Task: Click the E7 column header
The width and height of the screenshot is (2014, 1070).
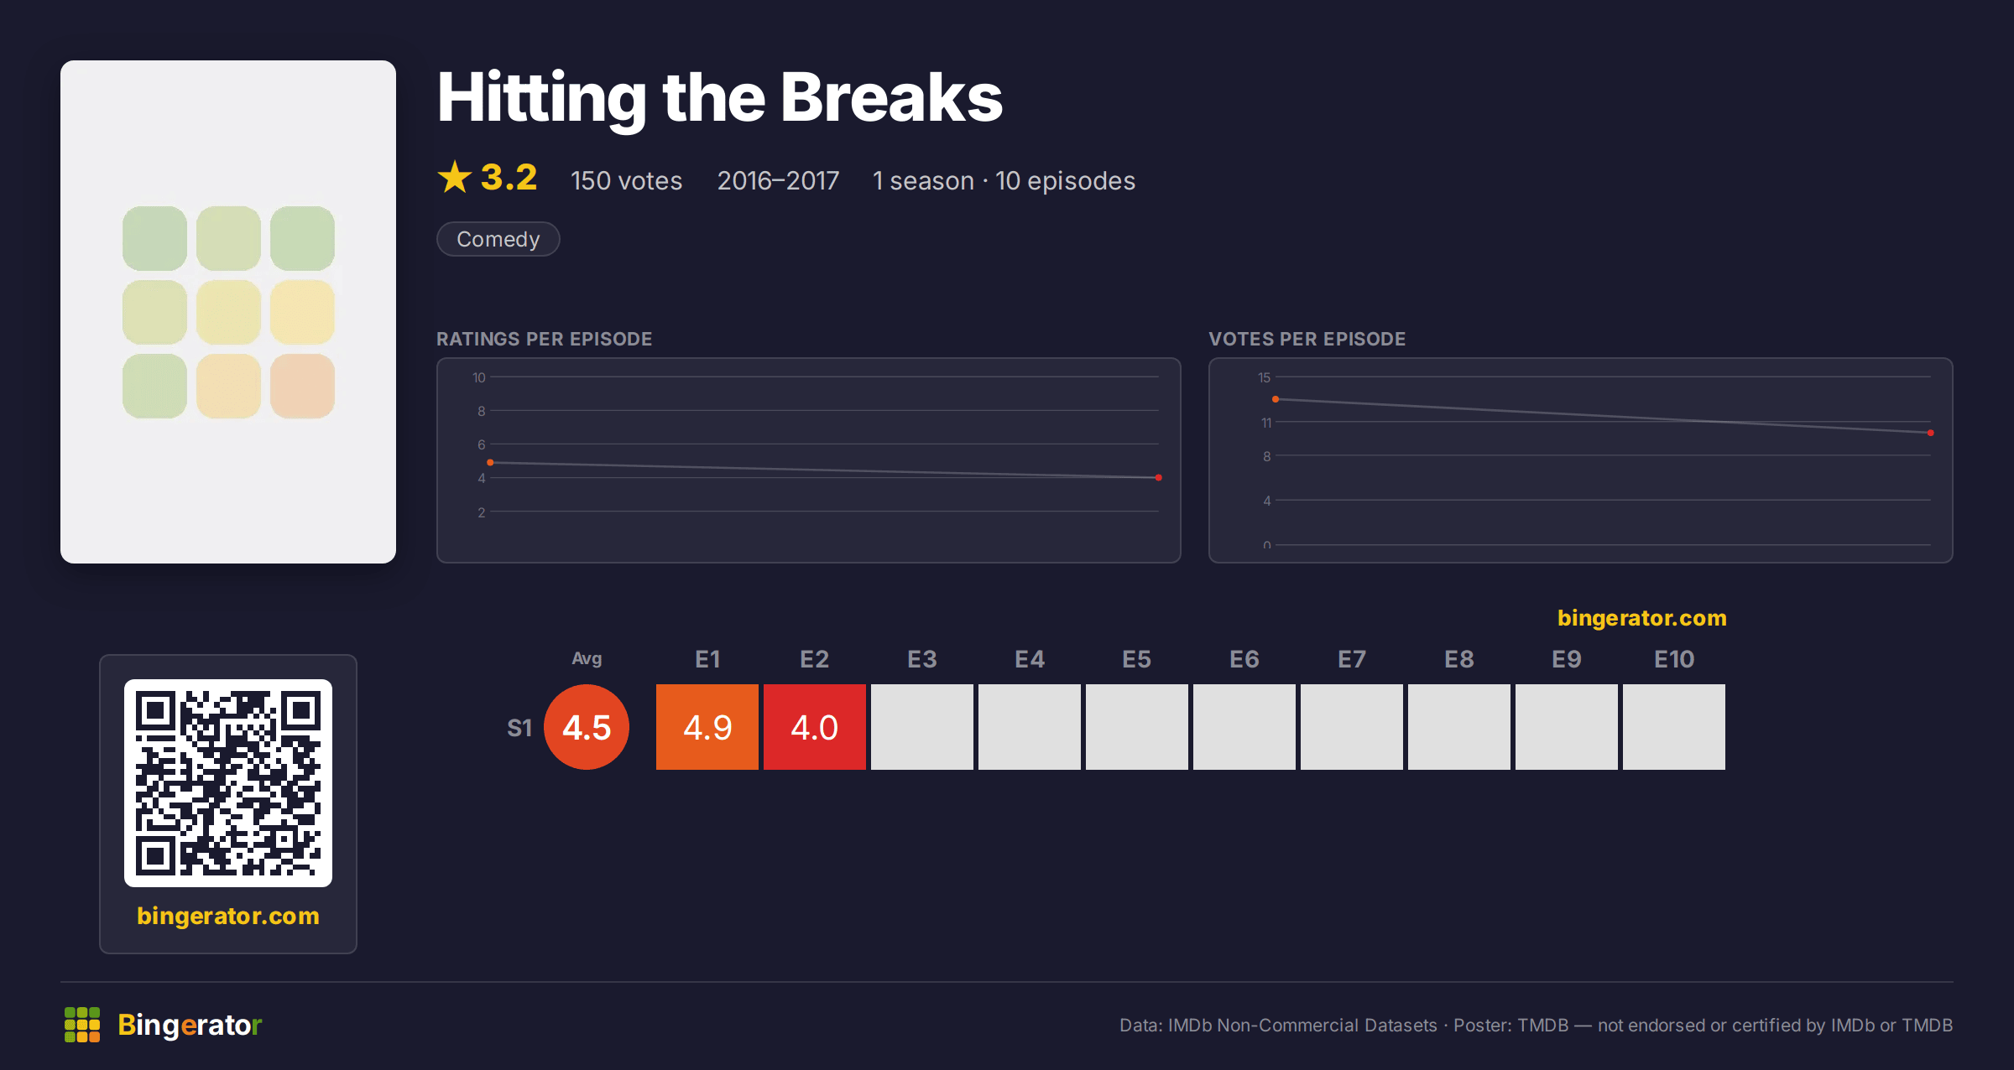Action: [1352, 659]
